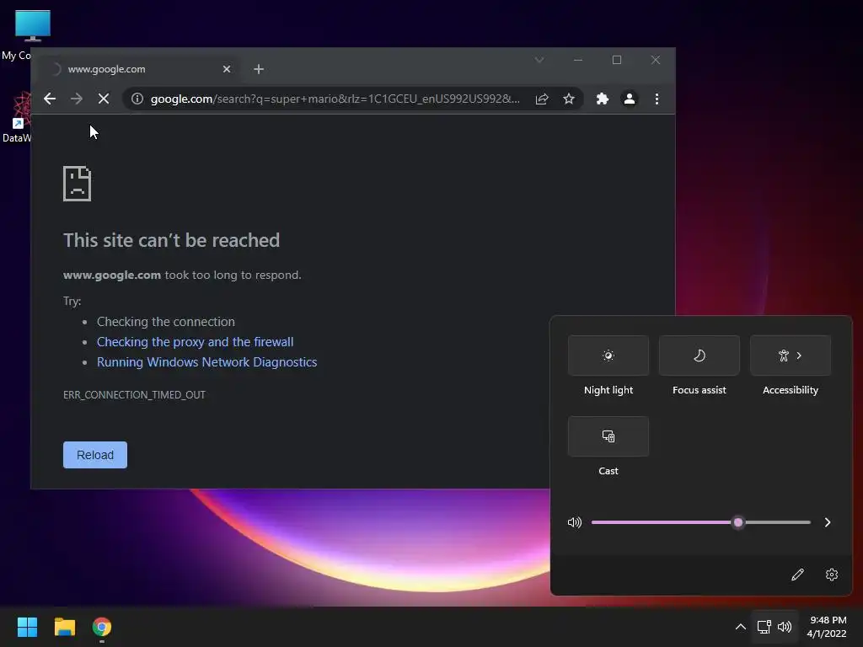Select ERR_CONNECTION_TIMED_OUT text
The height and width of the screenshot is (647, 863).
click(134, 395)
